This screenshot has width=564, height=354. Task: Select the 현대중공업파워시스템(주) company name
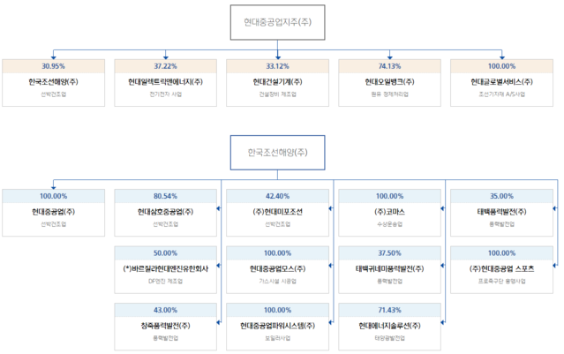pyautogui.click(x=277, y=326)
